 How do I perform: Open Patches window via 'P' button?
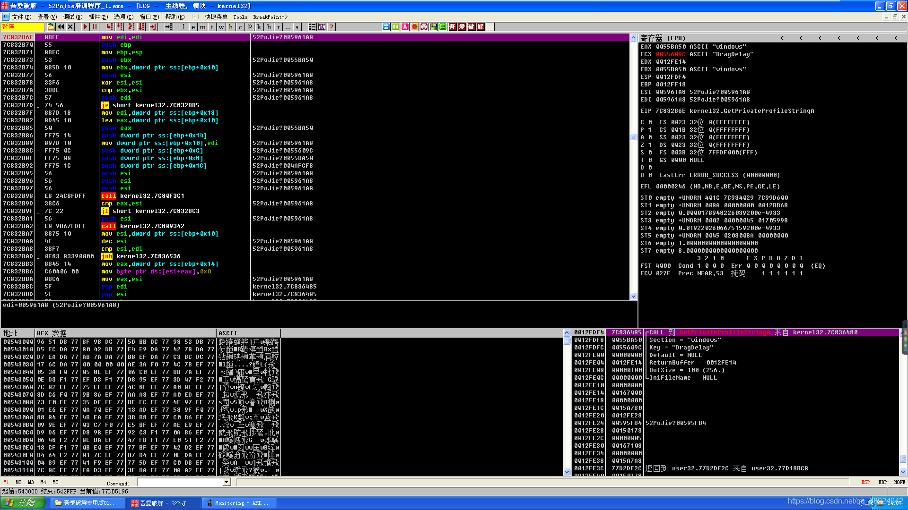(x=250, y=27)
